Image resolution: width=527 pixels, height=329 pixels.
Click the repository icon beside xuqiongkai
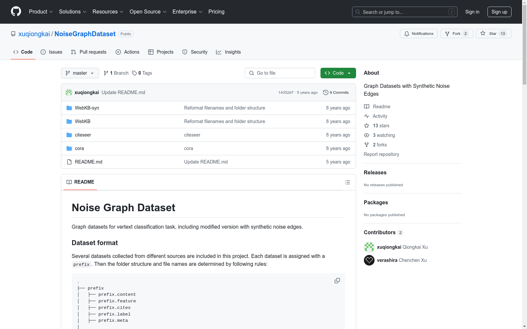[13, 34]
